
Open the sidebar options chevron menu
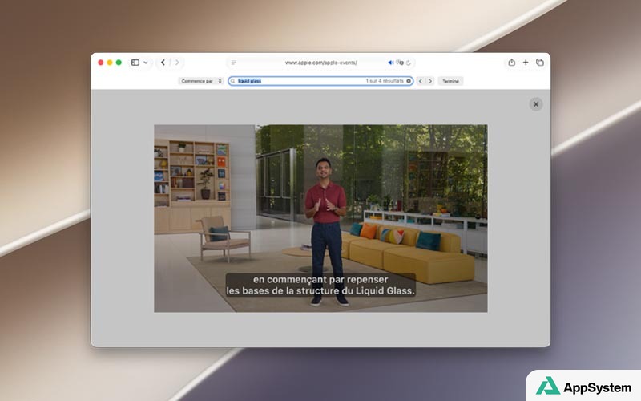(146, 63)
